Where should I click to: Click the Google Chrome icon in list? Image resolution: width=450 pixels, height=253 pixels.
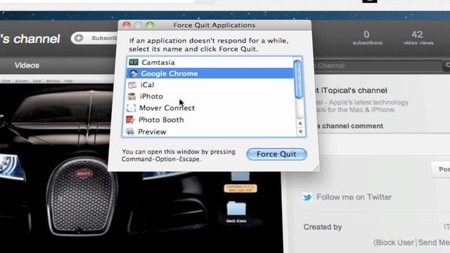pos(133,73)
